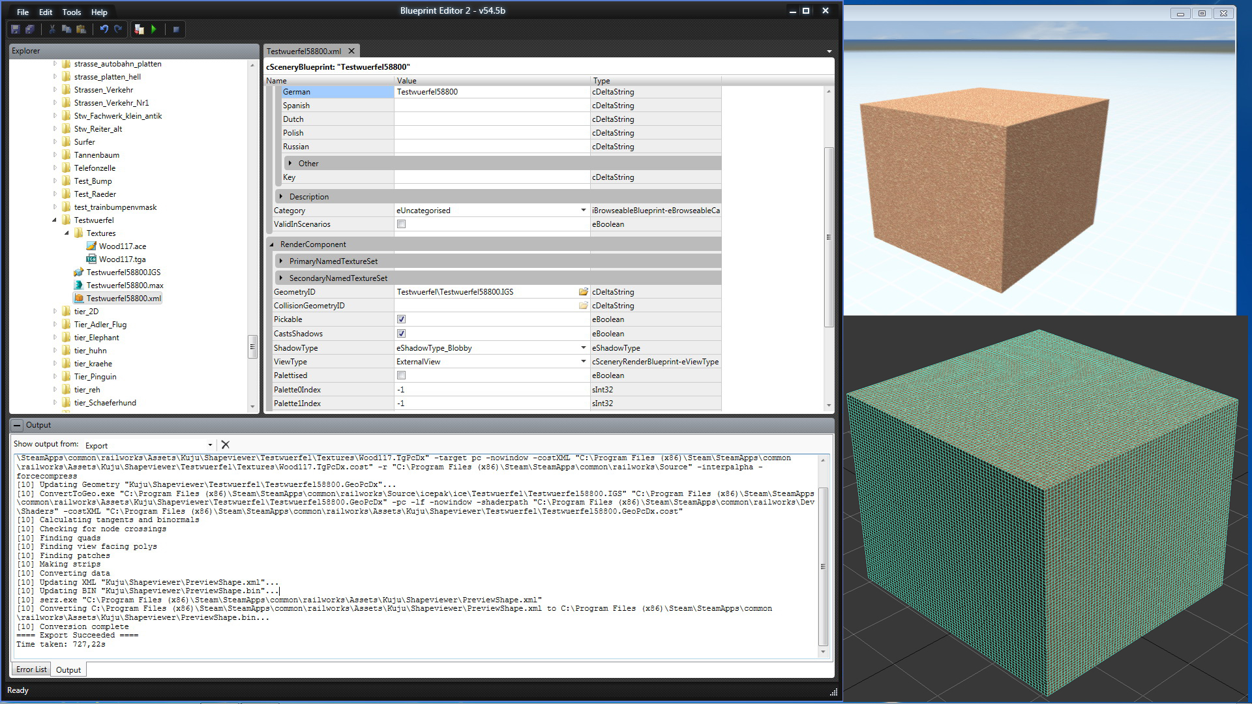Image resolution: width=1252 pixels, height=704 pixels.
Task: Click the Stop square toolbar icon
Action: 175,29
